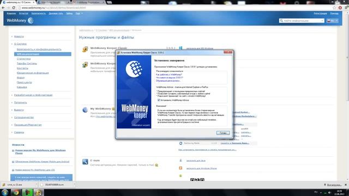Click the Готово button in installer dialog
The width and height of the screenshot is (349, 196).
[223, 133]
